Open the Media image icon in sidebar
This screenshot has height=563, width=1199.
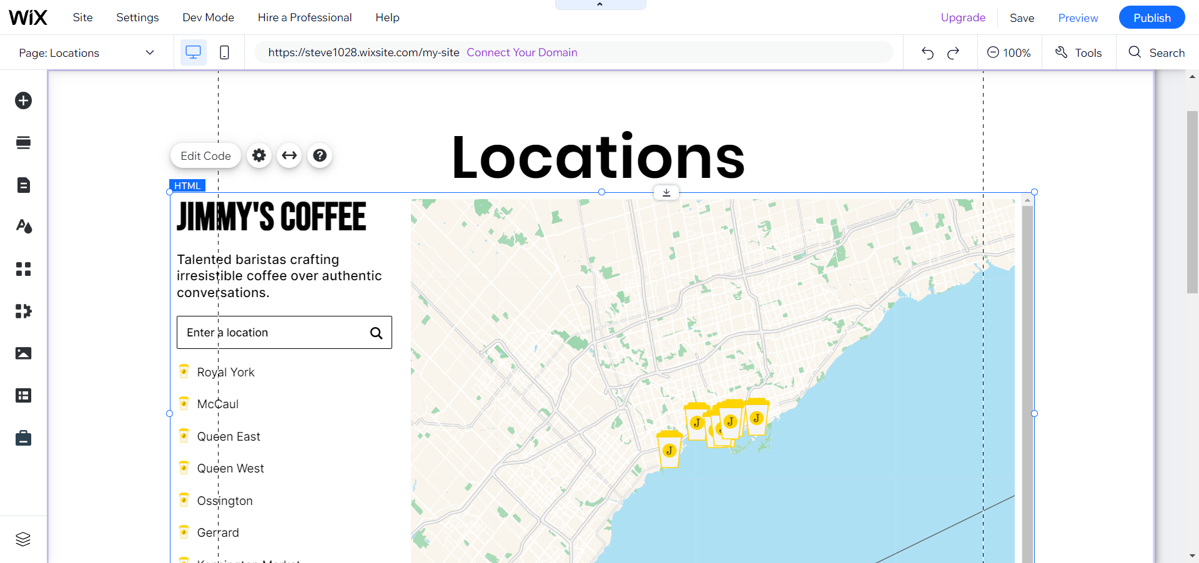23,353
